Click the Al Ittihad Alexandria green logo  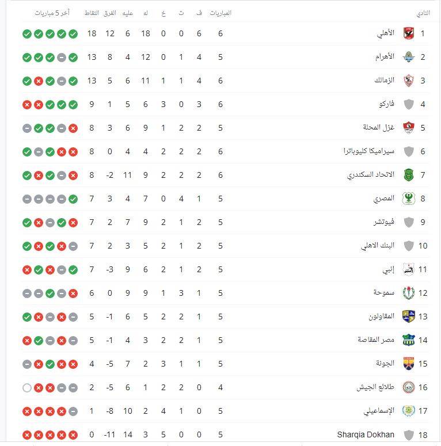tap(408, 175)
